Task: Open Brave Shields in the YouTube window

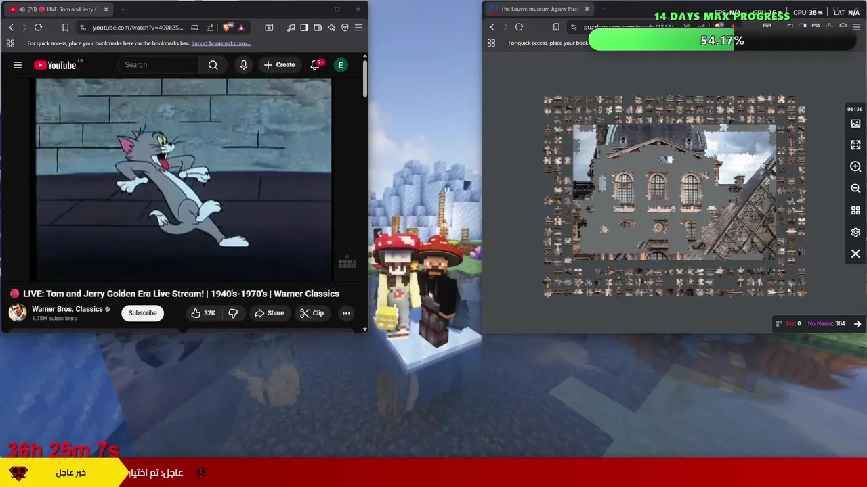Action: click(227, 28)
